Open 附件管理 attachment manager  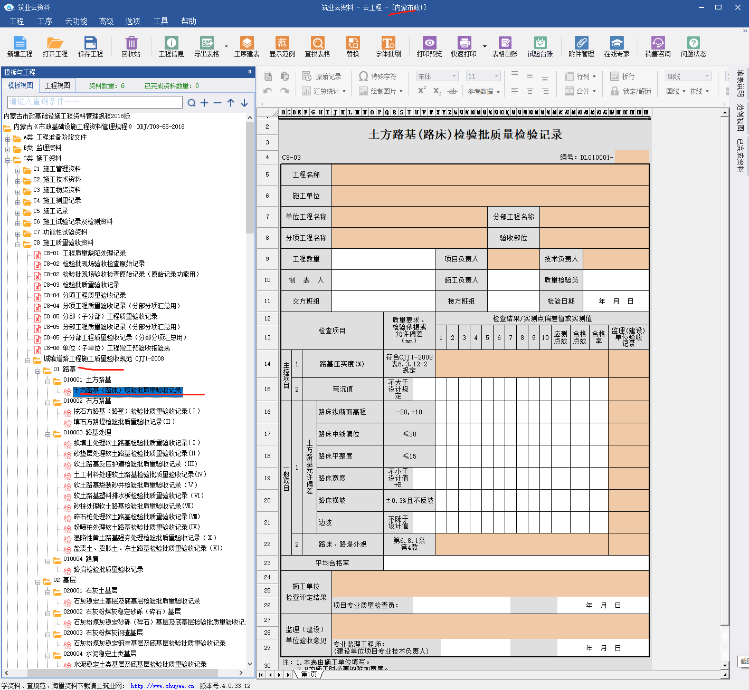point(581,46)
